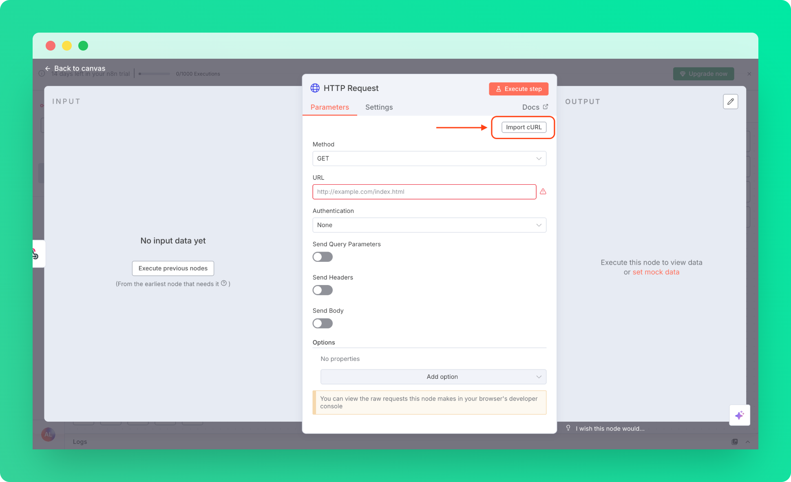Click the help icon beside earliest node text
The image size is (791, 482).
224,283
